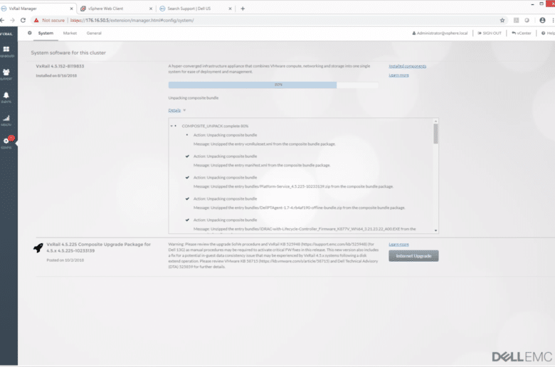
Task: Go forward with the browser arrow
Action: click(12, 20)
